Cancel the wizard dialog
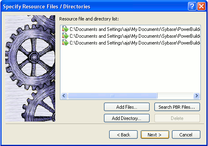208x146 pixels. coord(186,135)
